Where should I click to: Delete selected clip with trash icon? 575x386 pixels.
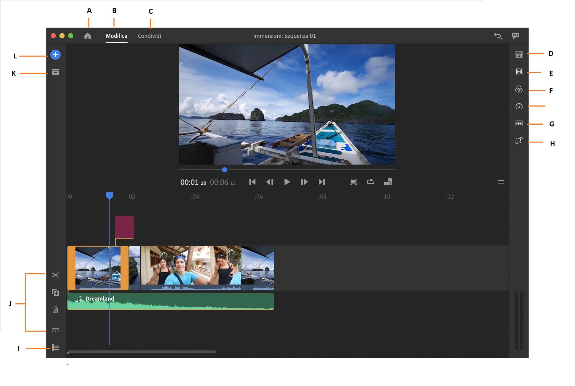point(55,310)
